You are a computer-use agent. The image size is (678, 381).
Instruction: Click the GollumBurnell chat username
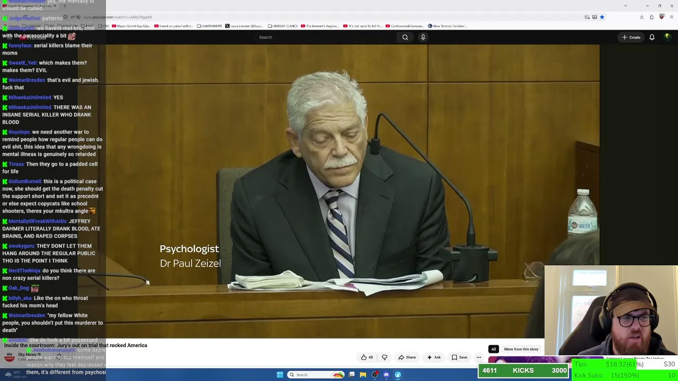coord(25,182)
